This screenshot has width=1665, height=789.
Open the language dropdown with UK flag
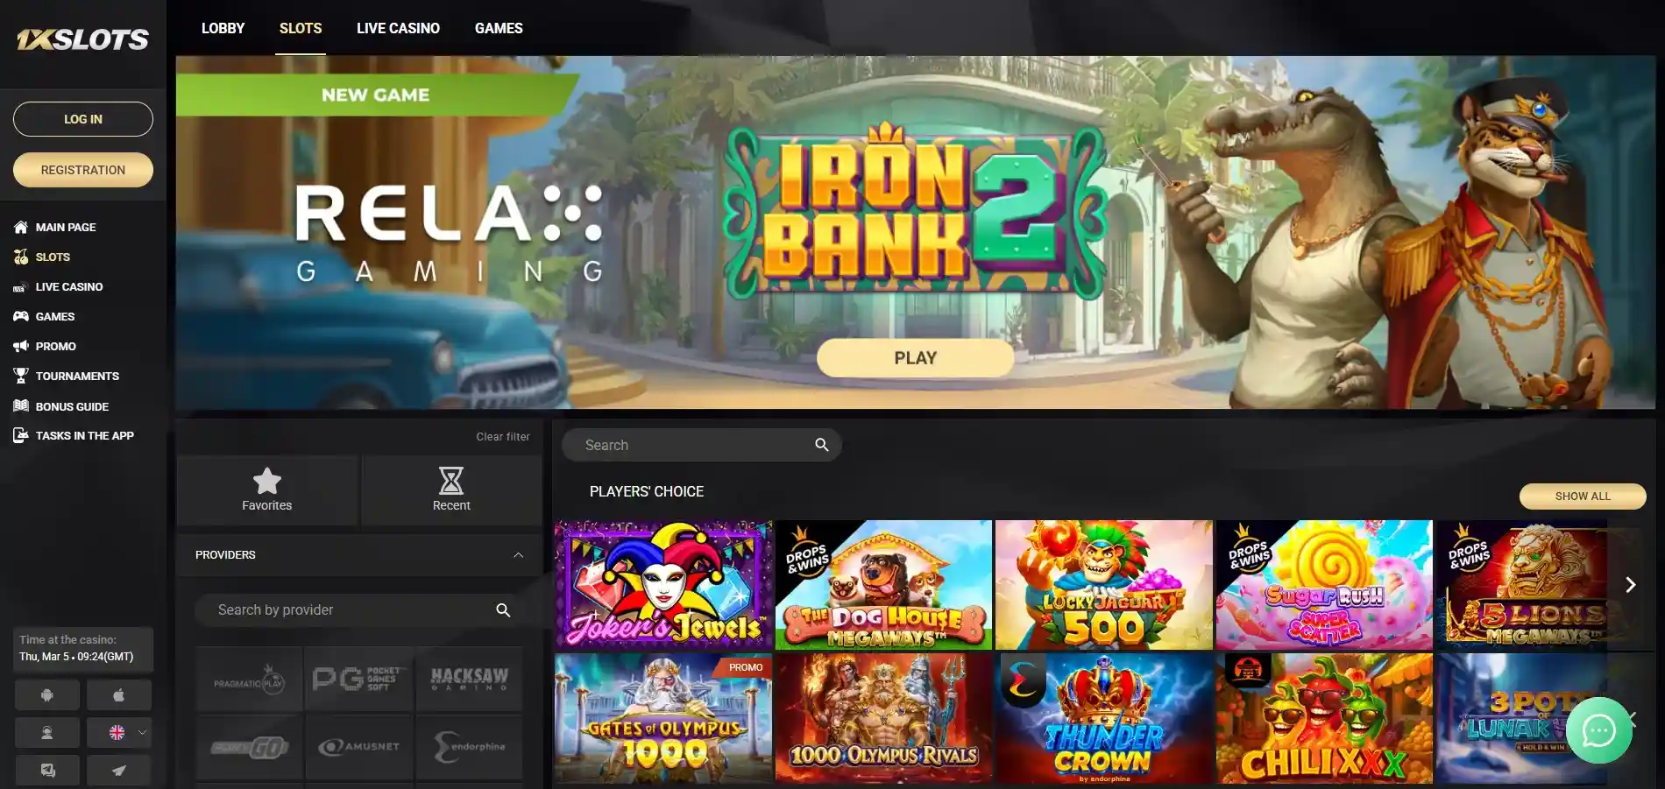pyautogui.click(x=119, y=733)
